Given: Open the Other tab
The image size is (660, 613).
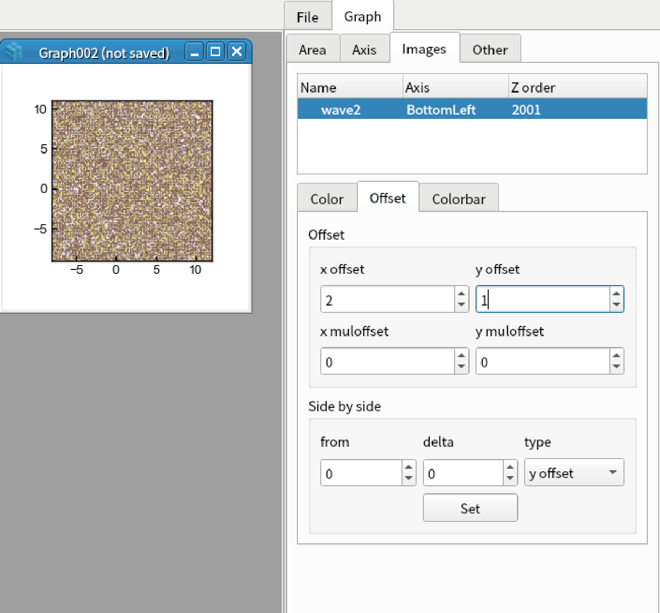Looking at the screenshot, I should coord(490,50).
